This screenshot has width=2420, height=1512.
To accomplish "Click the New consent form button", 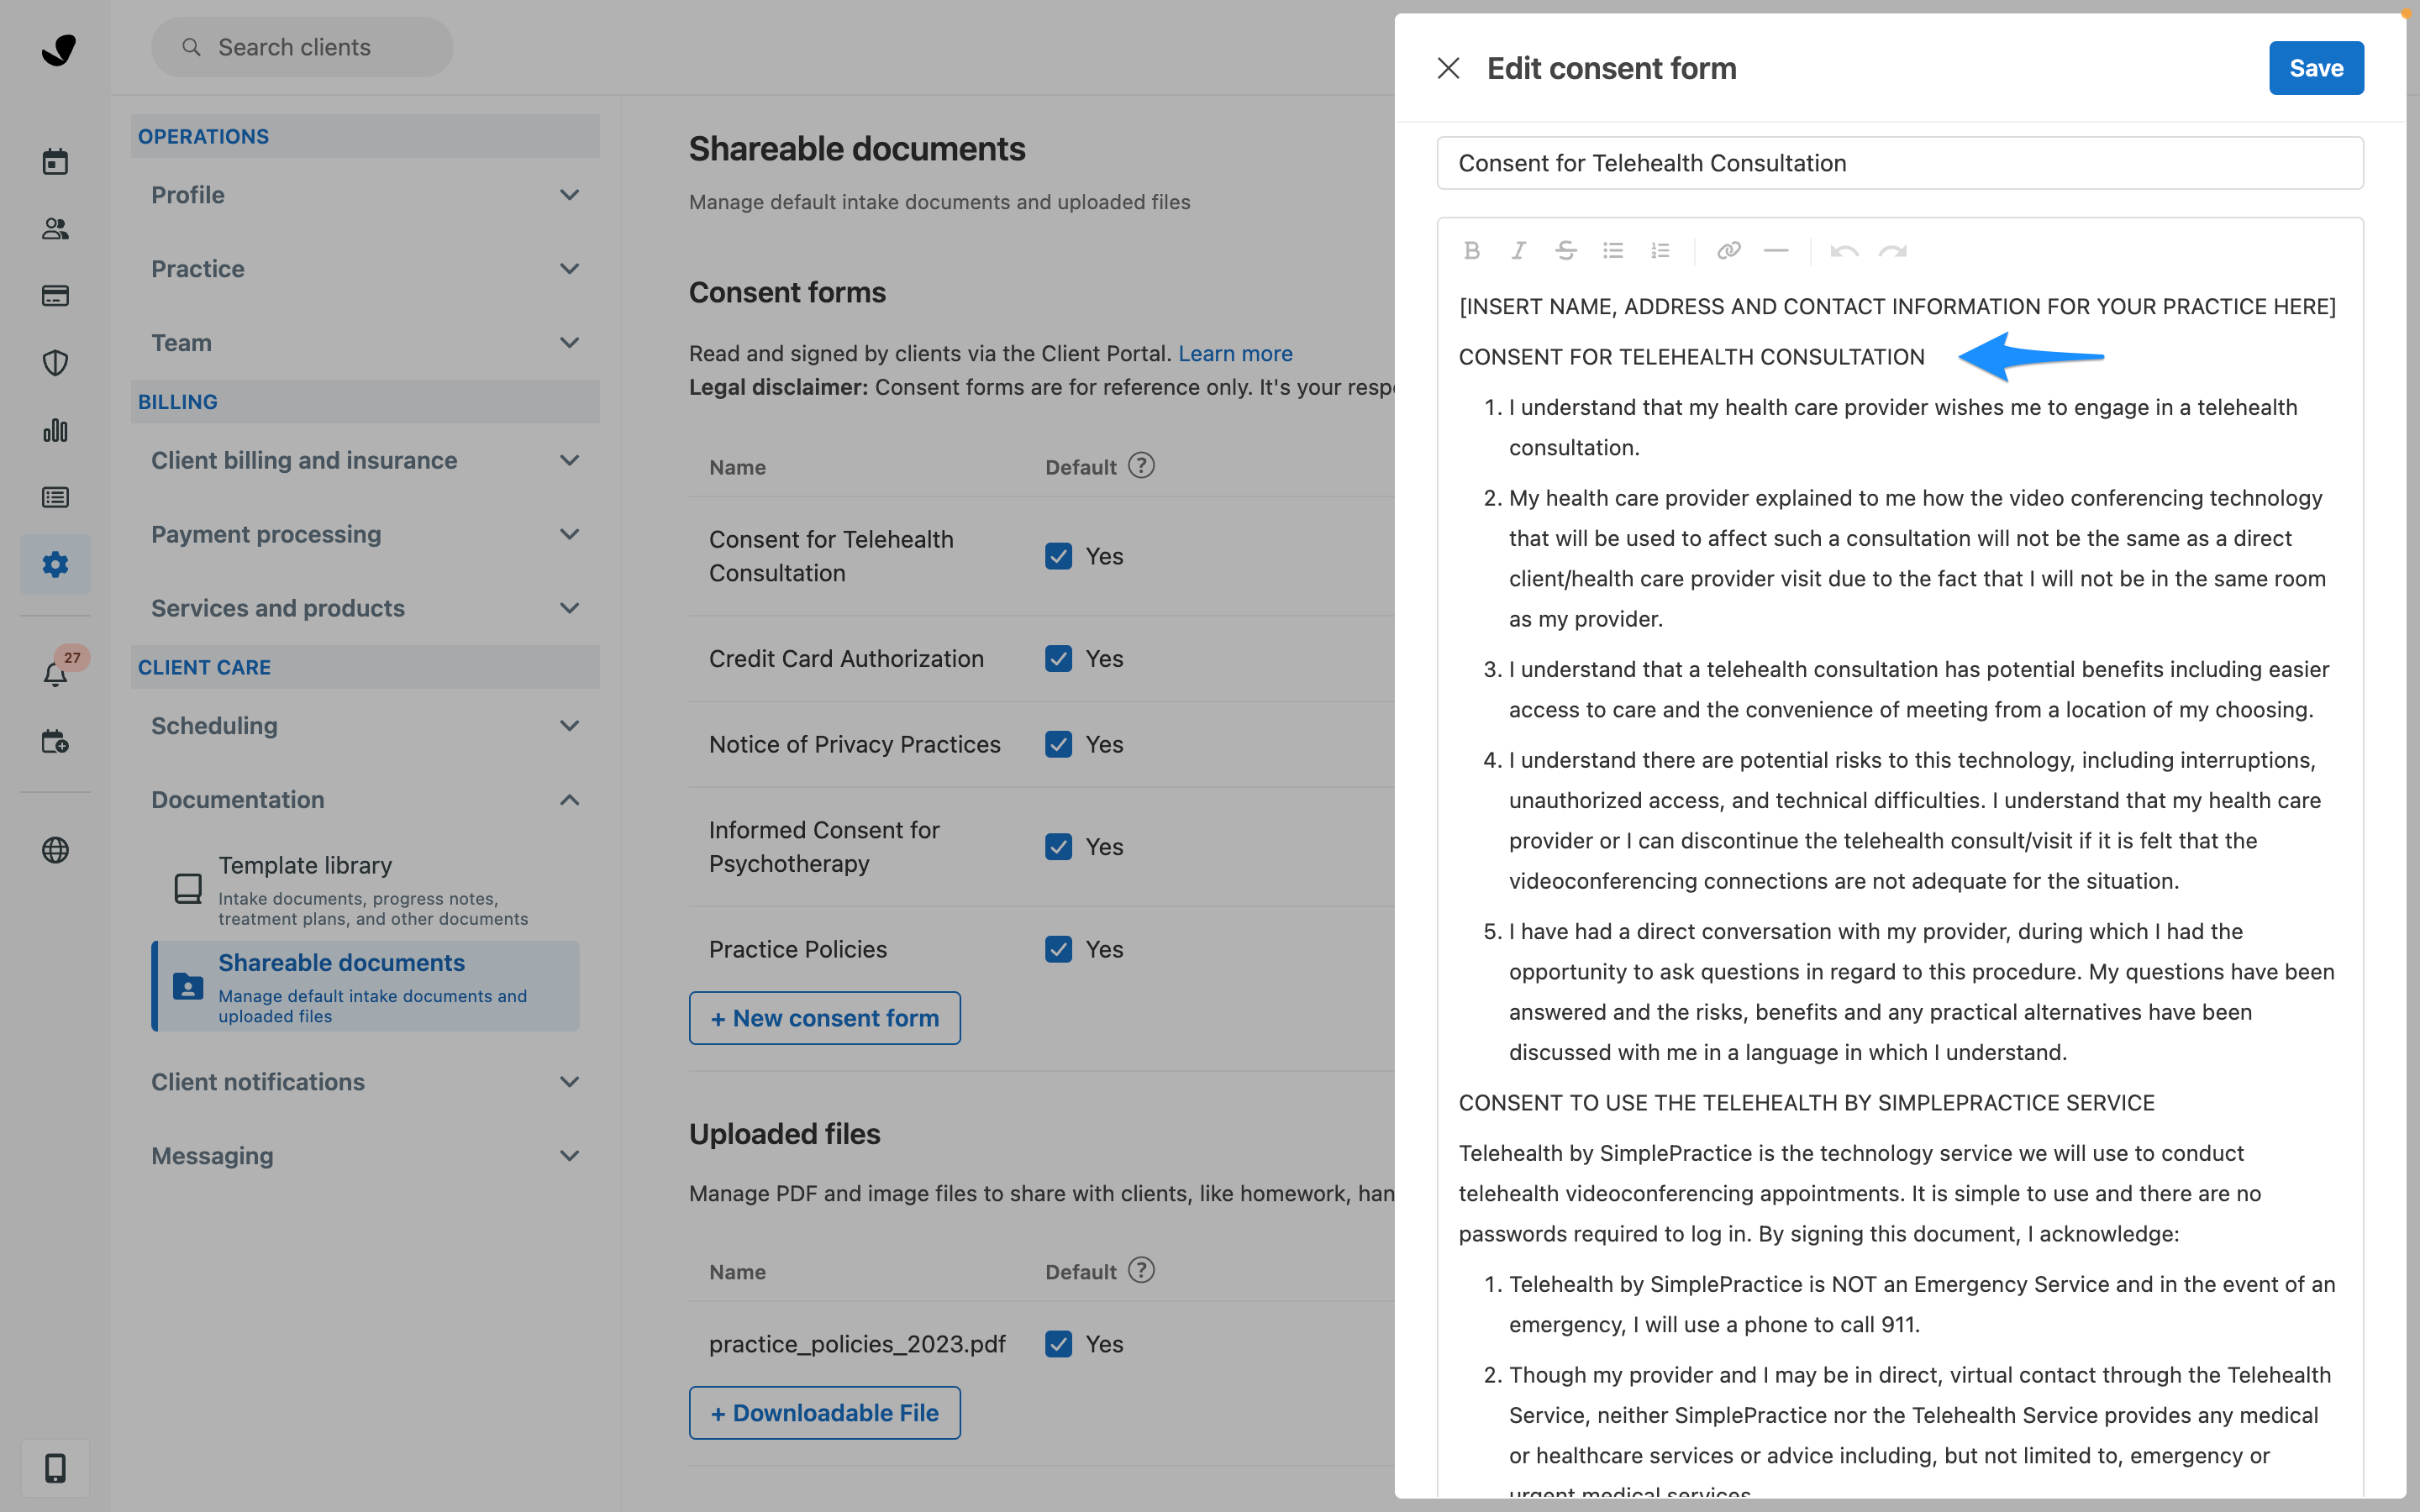I will click(x=824, y=1018).
